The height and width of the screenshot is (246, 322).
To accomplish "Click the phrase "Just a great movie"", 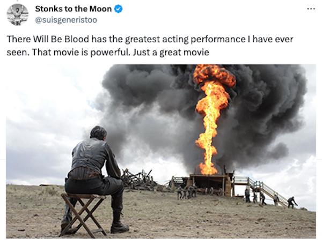I will point(171,53).
